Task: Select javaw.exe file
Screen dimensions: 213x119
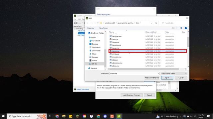Action: pyautogui.click(x=148, y=51)
